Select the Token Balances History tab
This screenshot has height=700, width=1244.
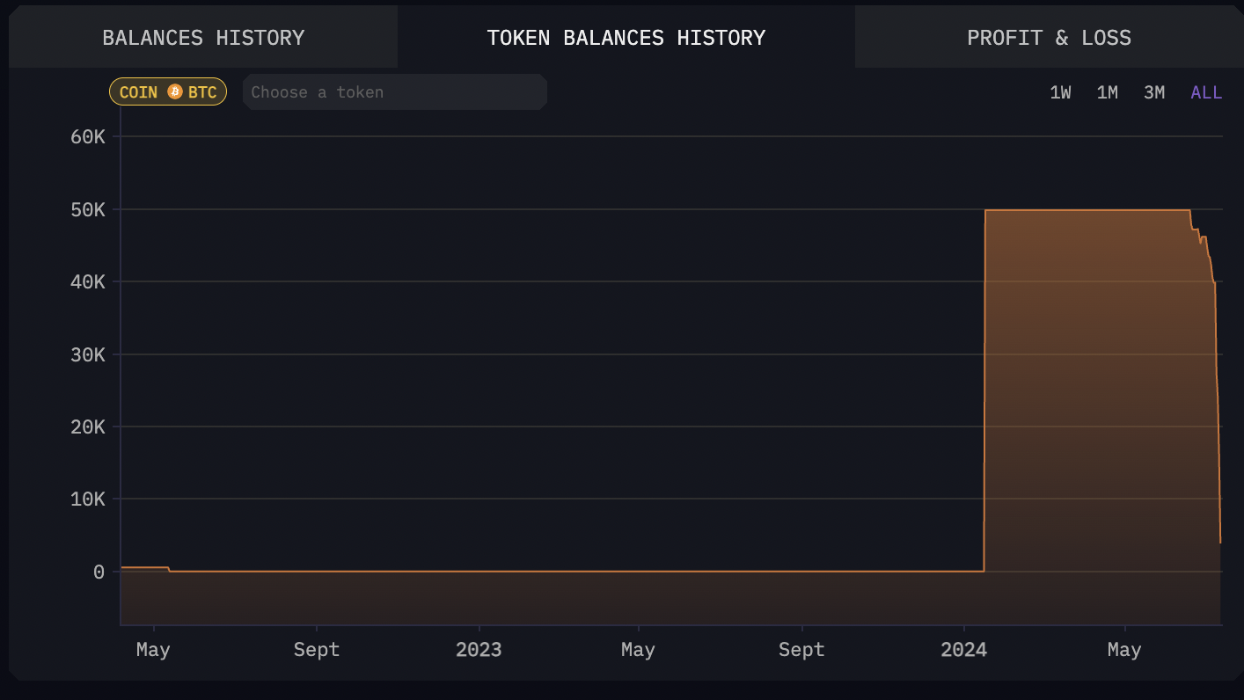tap(626, 38)
